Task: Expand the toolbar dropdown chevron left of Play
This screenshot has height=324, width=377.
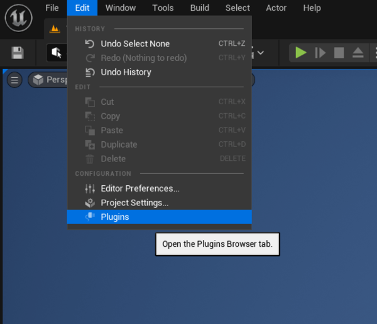Action: [x=261, y=53]
